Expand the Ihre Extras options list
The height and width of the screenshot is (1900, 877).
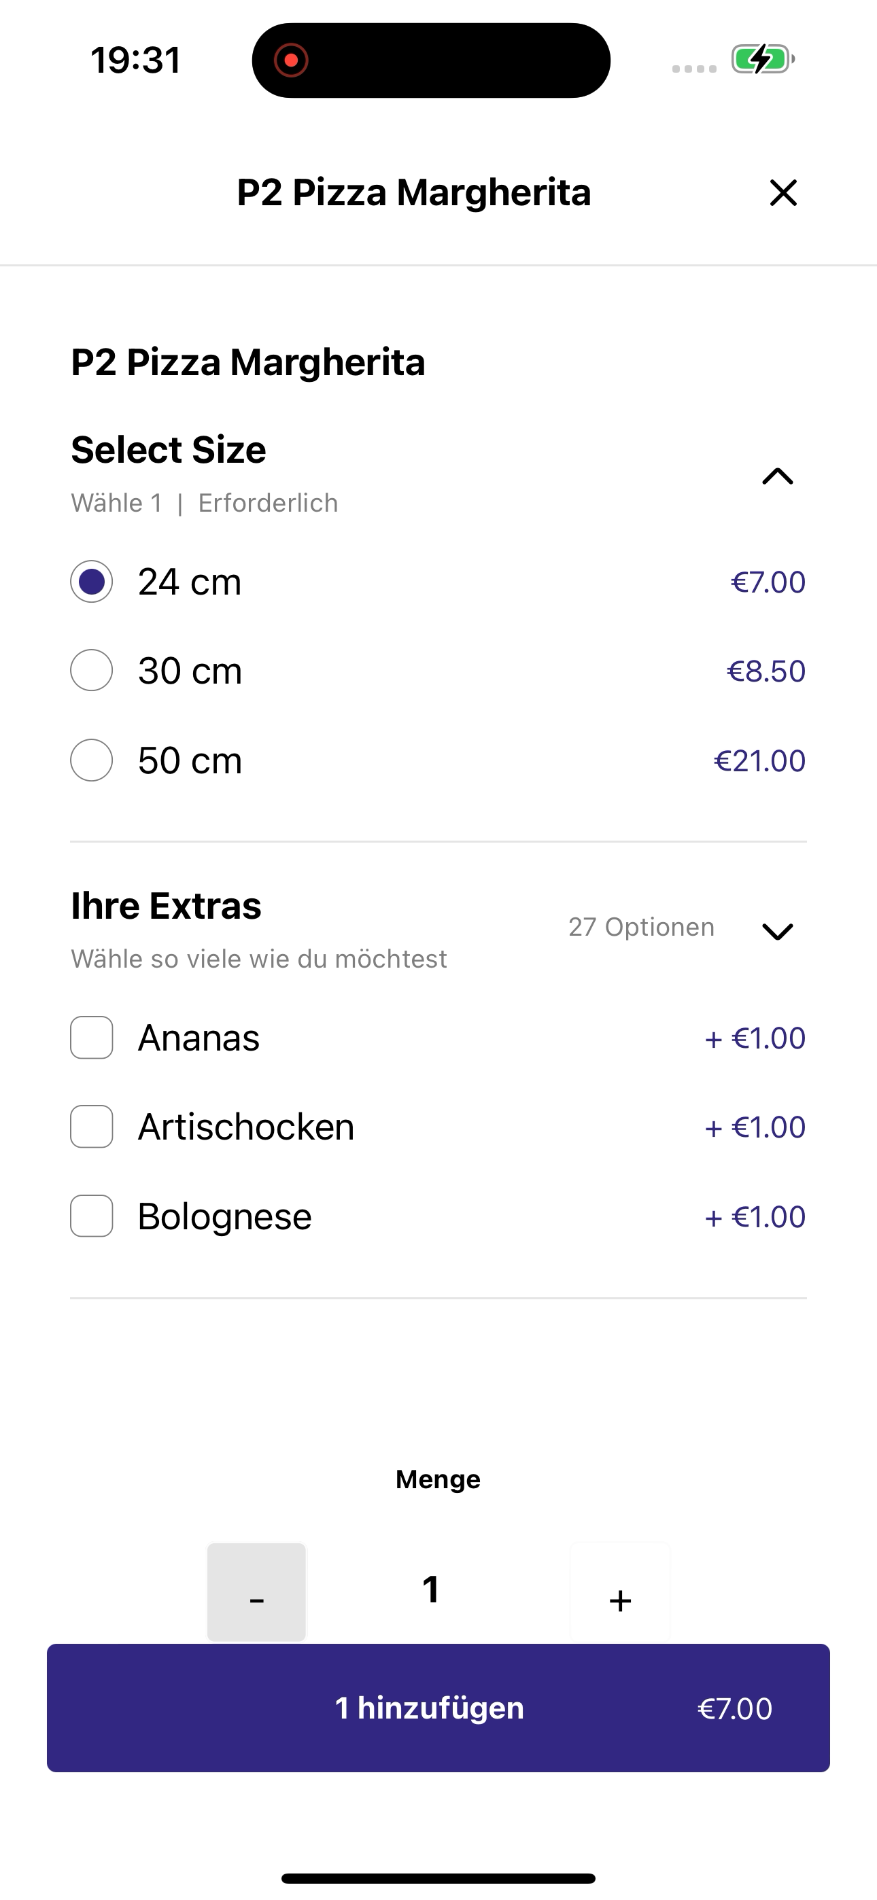point(776,932)
